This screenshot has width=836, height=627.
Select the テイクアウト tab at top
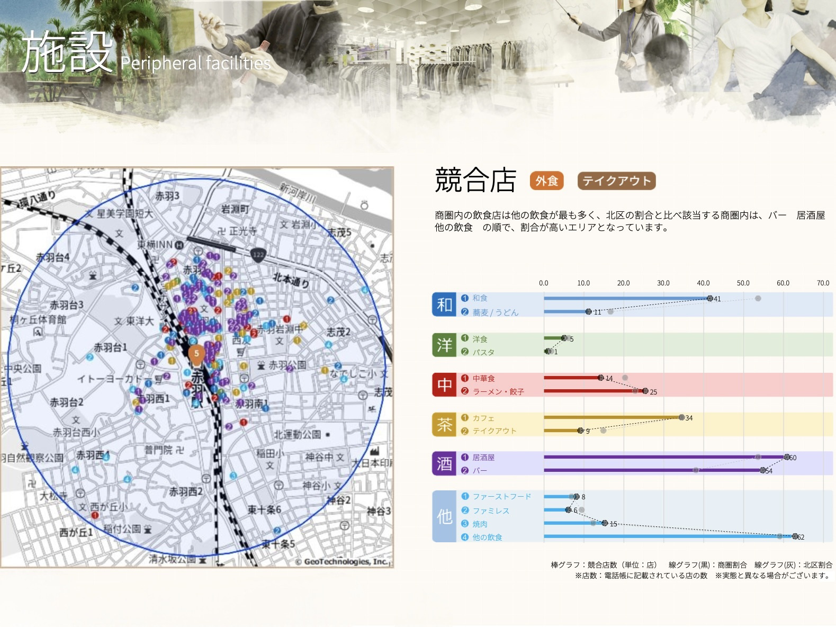click(616, 181)
